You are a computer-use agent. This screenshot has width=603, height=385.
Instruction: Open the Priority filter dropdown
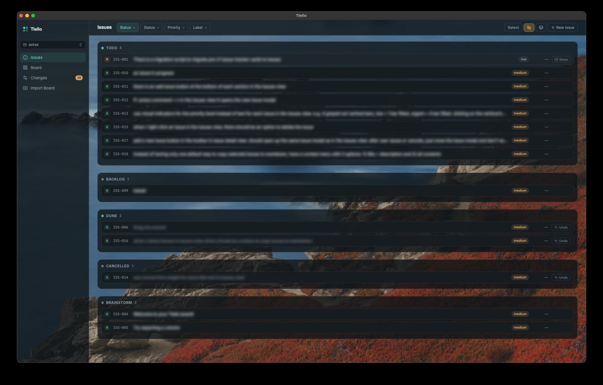(176, 27)
